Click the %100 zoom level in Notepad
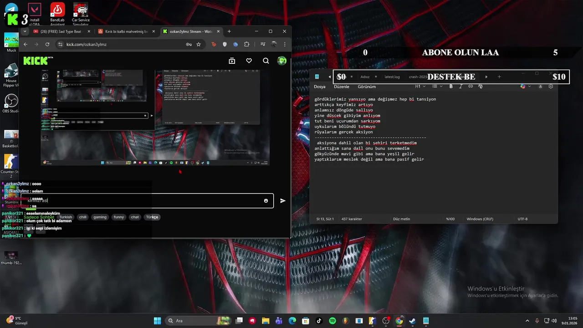Screen dimensions: 583x328 pyautogui.click(x=450, y=219)
